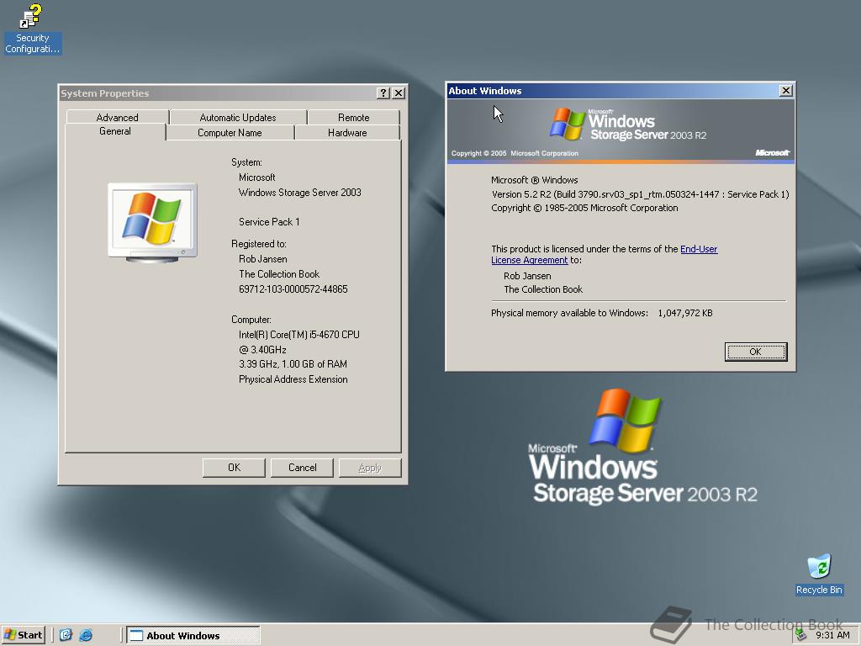Click the Windows monitor logo in System Properties

click(153, 223)
